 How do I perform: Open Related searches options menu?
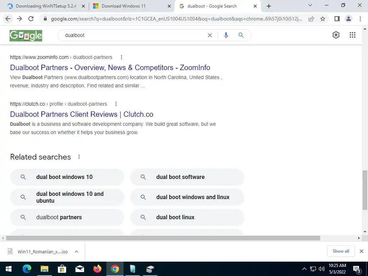click(x=79, y=157)
